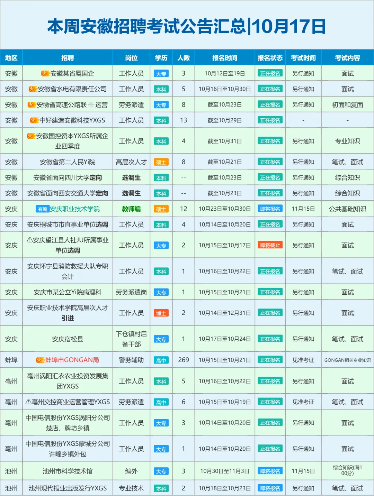Click the fire icon beside 安徽省高速公路联运营
This screenshot has height=496, width=374.
click(x=32, y=104)
